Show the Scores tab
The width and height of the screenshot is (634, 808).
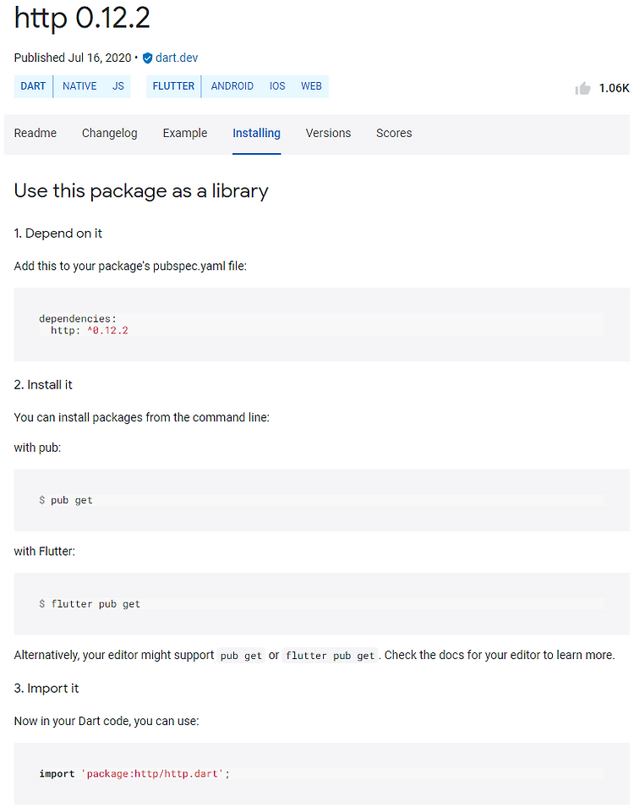click(x=394, y=133)
